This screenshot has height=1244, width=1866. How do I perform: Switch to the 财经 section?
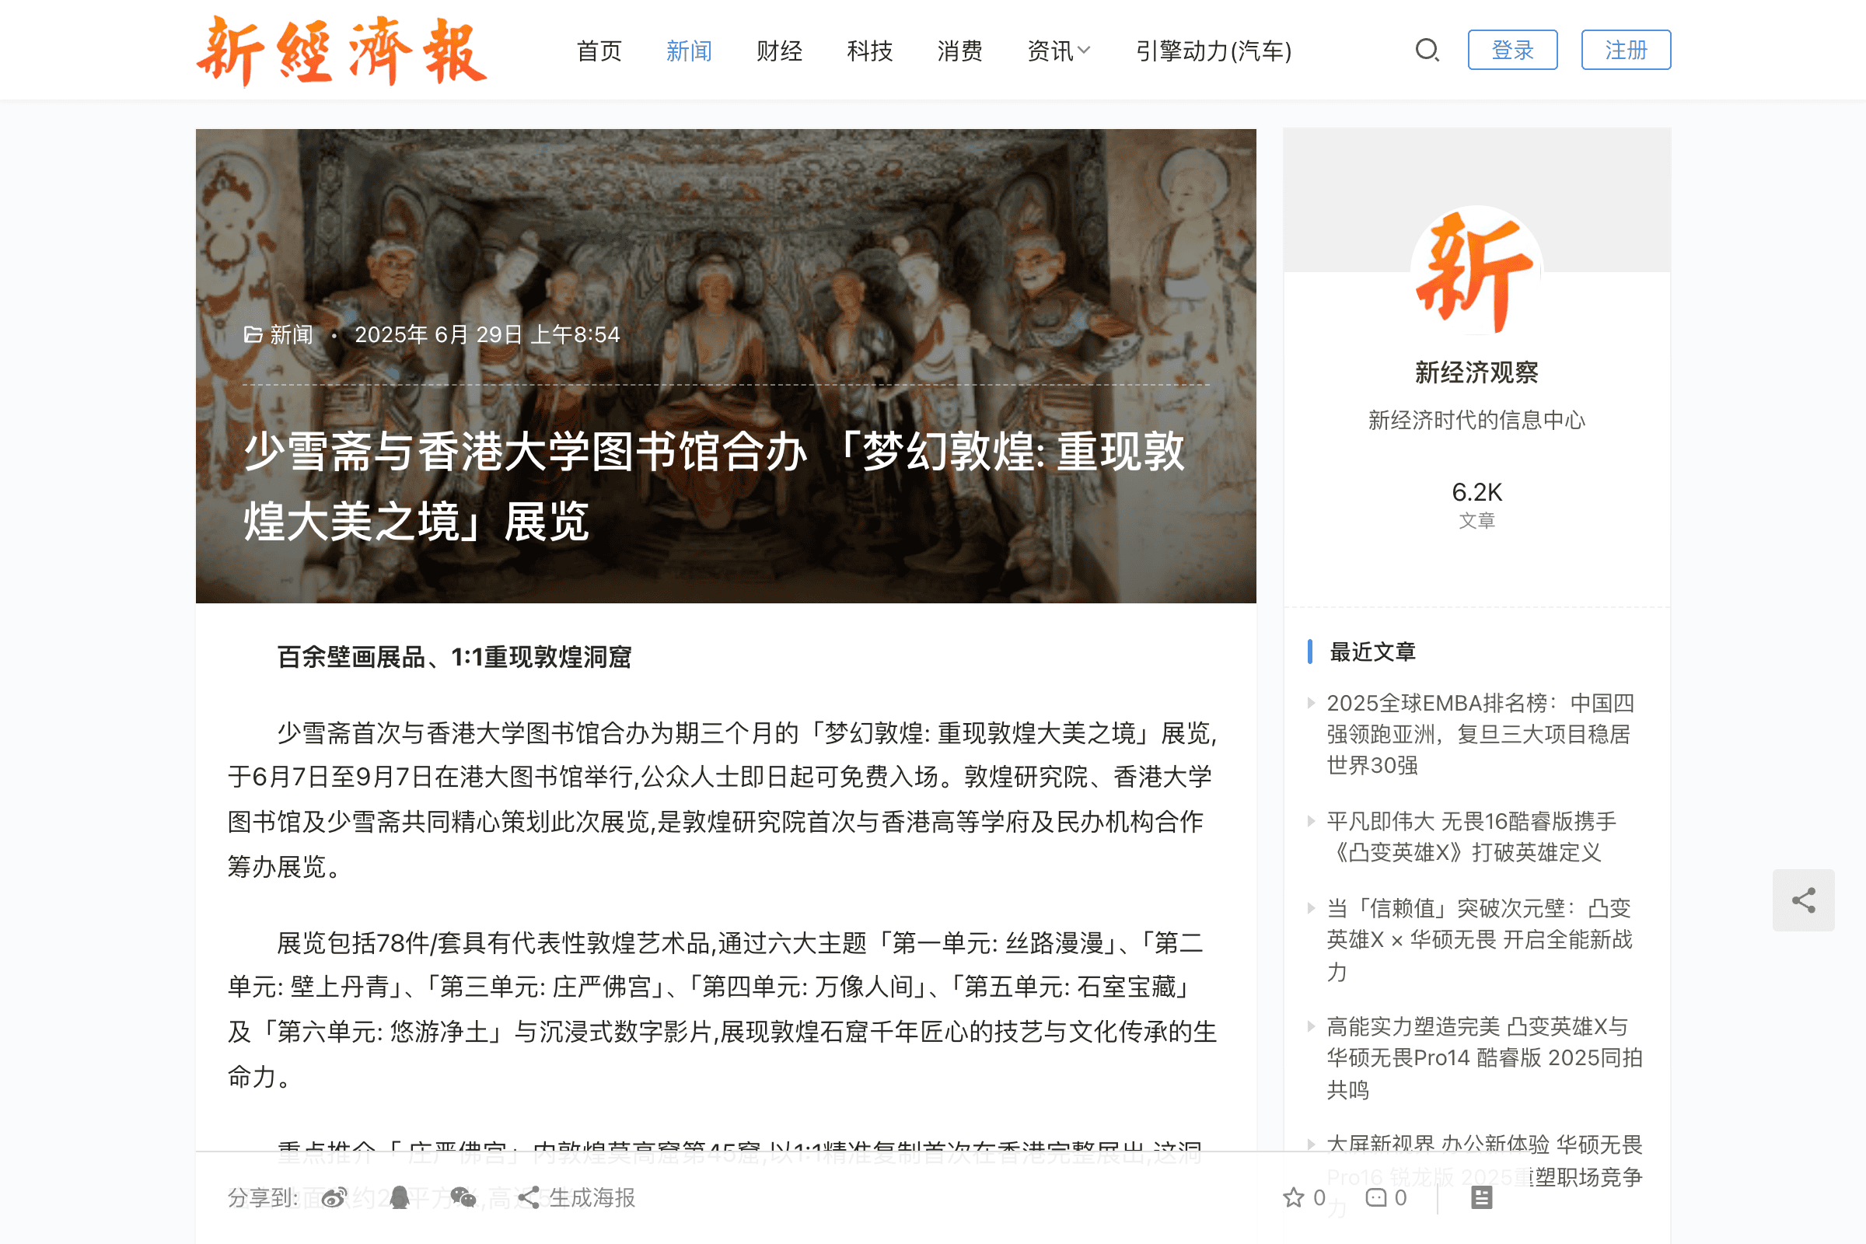[779, 51]
